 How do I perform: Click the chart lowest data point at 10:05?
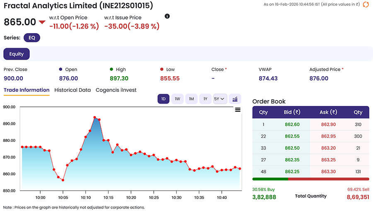click(63, 180)
